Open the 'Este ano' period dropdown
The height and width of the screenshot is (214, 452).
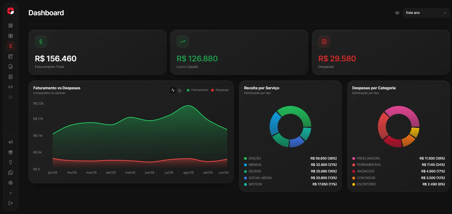point(426,13)
